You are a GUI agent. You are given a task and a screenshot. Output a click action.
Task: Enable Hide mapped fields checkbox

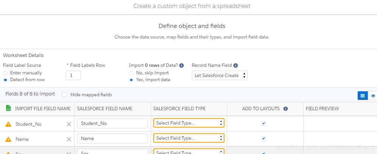click(64, 95)
